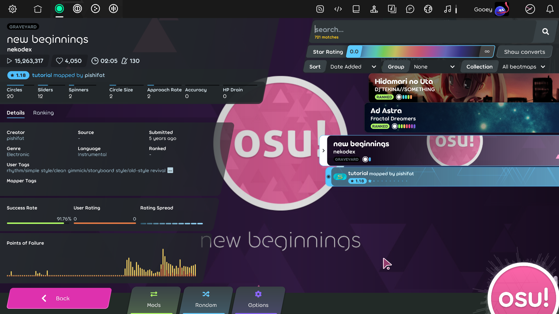Click the BPM 130 metronome indicator

pyautogui.click(x=130, y=61)
